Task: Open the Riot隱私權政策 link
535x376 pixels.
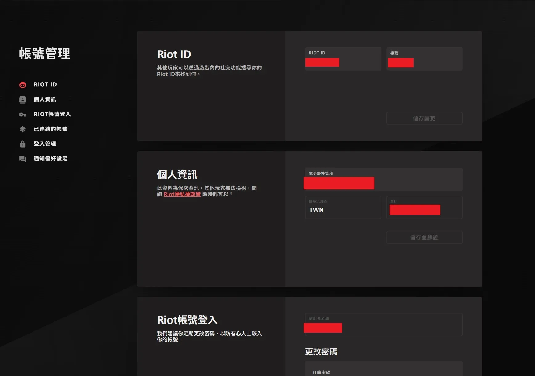Action: 182,194
